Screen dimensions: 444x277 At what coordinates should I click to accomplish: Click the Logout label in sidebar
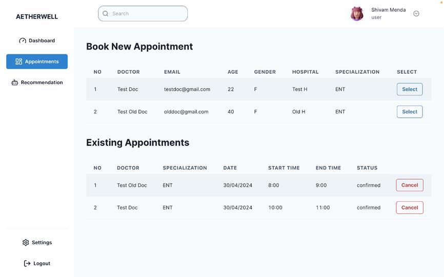(42, 263)
